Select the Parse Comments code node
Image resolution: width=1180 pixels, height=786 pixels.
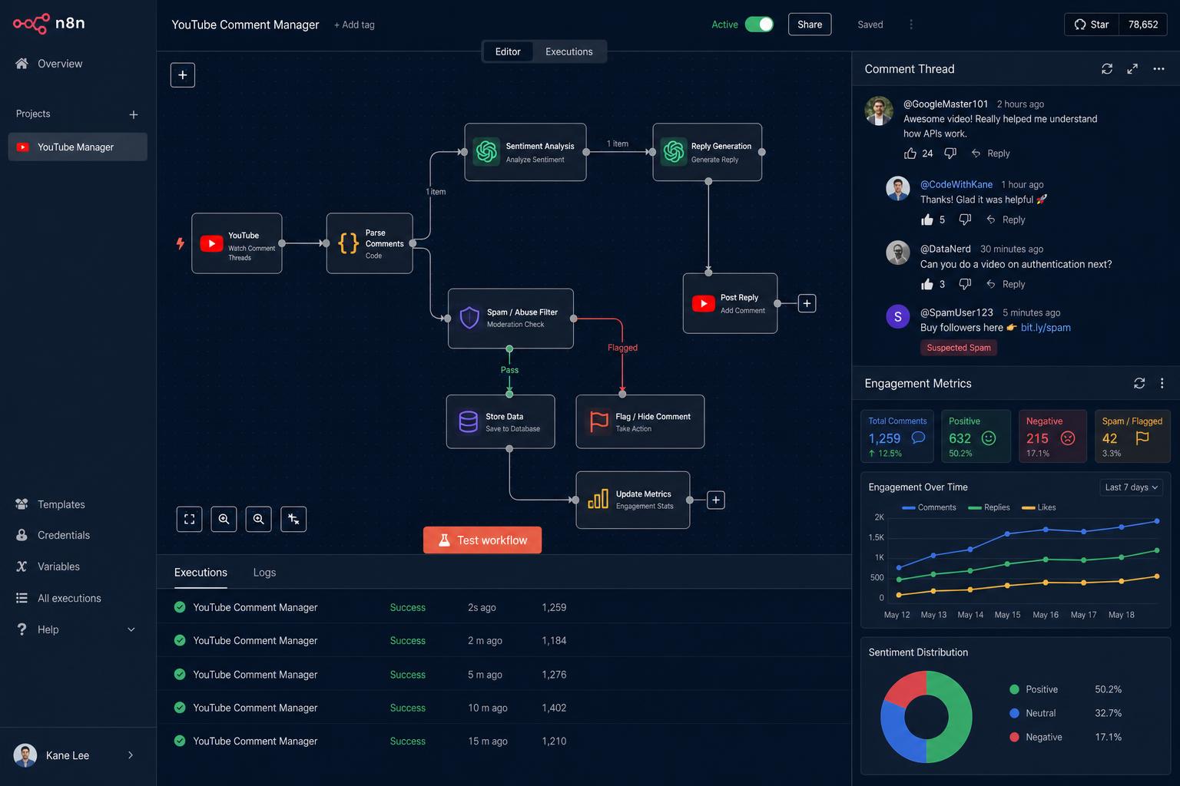point(370,243)
